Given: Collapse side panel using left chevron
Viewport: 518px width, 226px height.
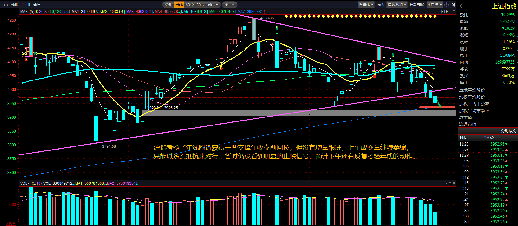Looking at the screenshot, I should pyautogui.click(x=461, y=6).
